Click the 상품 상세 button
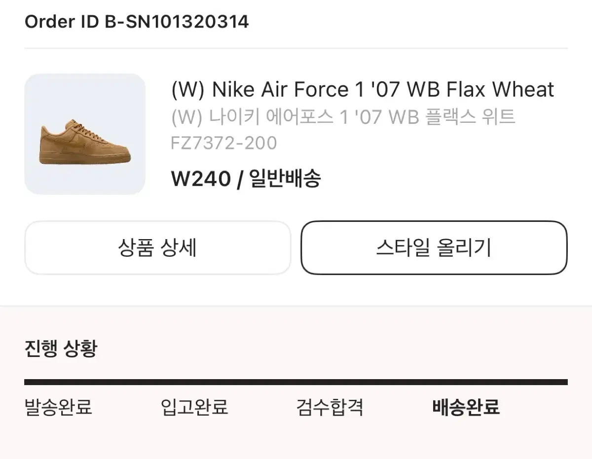This screenshot has height=459, width=592. [x=158, y=247]
